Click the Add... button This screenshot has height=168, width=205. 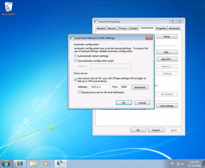167,52
